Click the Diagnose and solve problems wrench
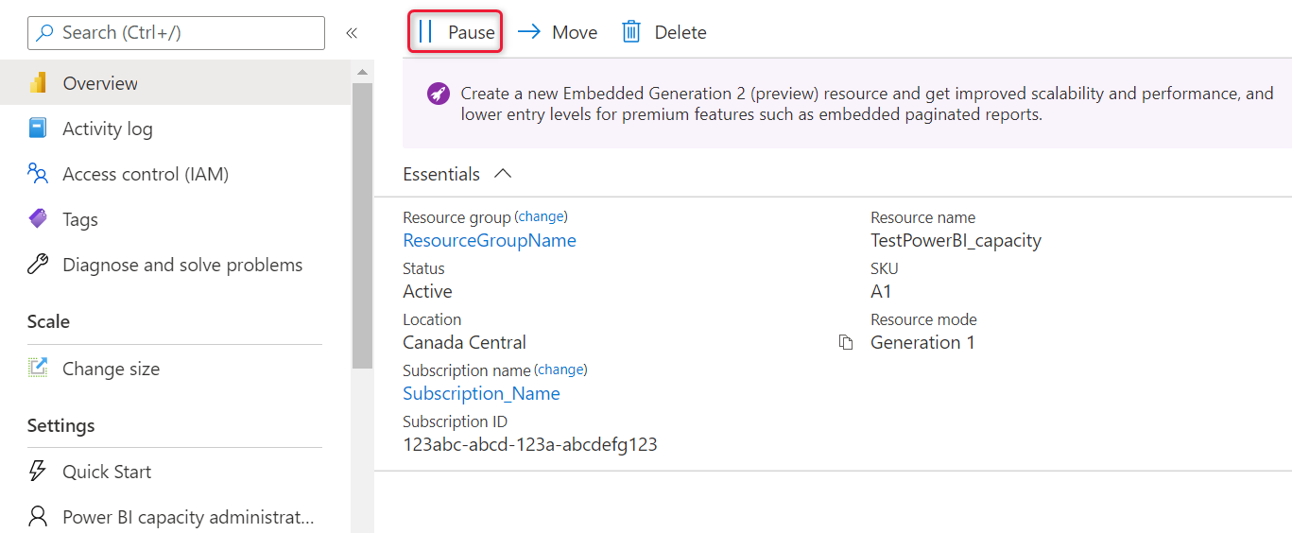The height and width of the screenshot is (533, 1292). (x=38, y=265)
